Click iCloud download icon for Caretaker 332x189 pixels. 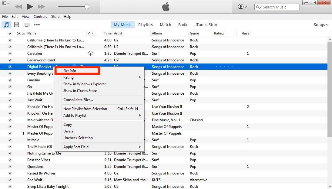click(90, 54)
